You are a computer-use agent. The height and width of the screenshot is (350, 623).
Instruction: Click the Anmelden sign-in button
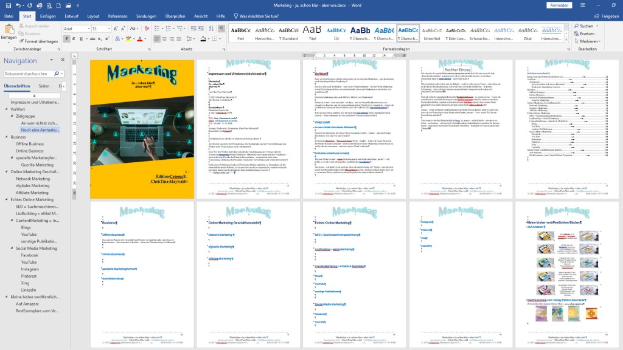tap(559, 5)
